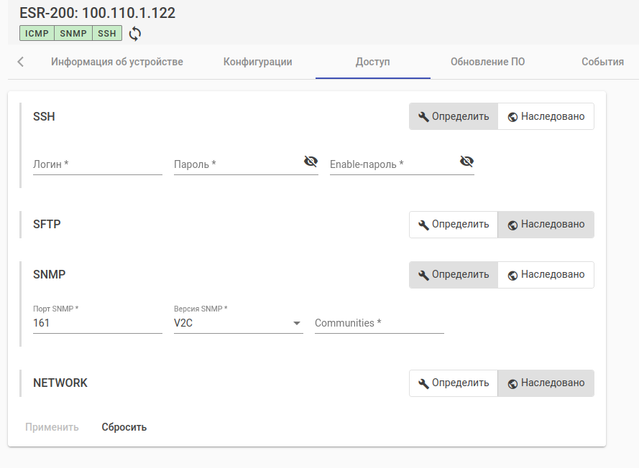Set SFTP access to Определить

tap(454, 225)
